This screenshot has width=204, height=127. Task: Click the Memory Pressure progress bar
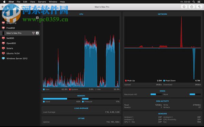(101, 99)
